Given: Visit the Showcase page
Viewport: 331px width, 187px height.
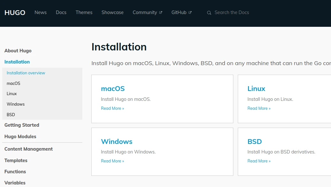Looking at the screenshot, I should pos(112,12).
